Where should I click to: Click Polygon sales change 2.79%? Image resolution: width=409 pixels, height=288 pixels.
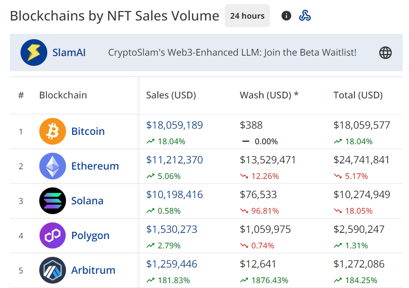click(169, 246)
